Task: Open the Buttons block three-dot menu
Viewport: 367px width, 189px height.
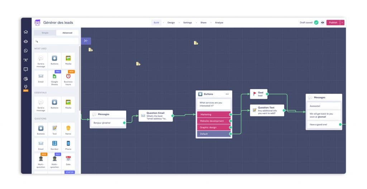Action: pos(227,94)
